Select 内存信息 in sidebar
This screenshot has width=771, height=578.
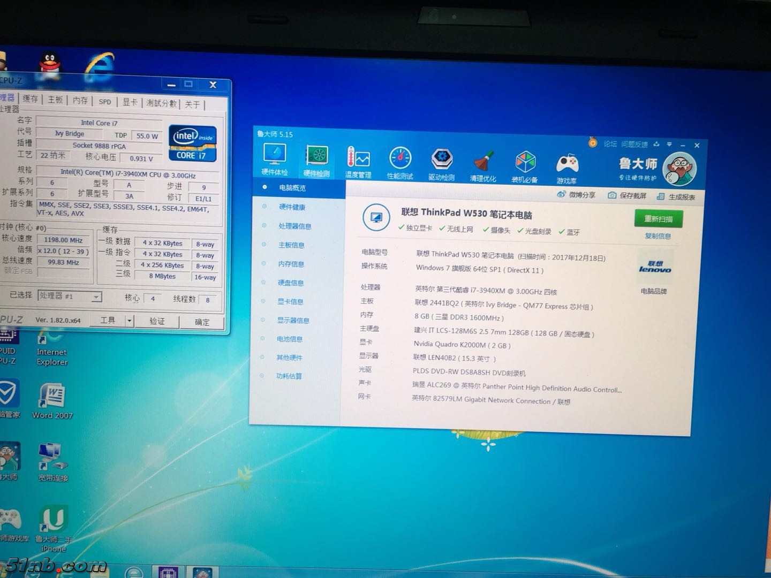coord(291,264)
